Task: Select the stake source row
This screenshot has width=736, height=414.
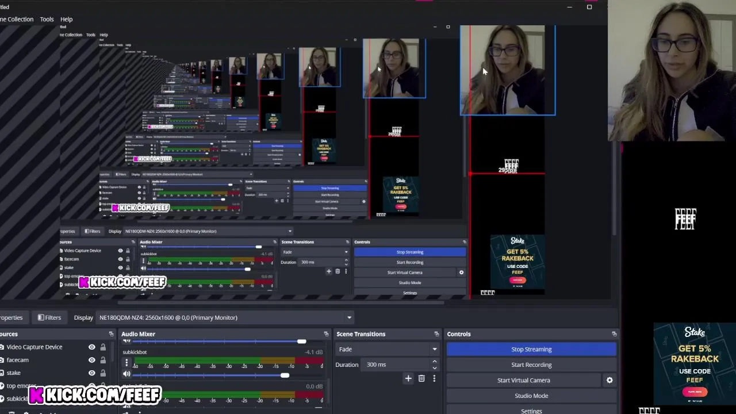Action: click(x=55, y=373)
